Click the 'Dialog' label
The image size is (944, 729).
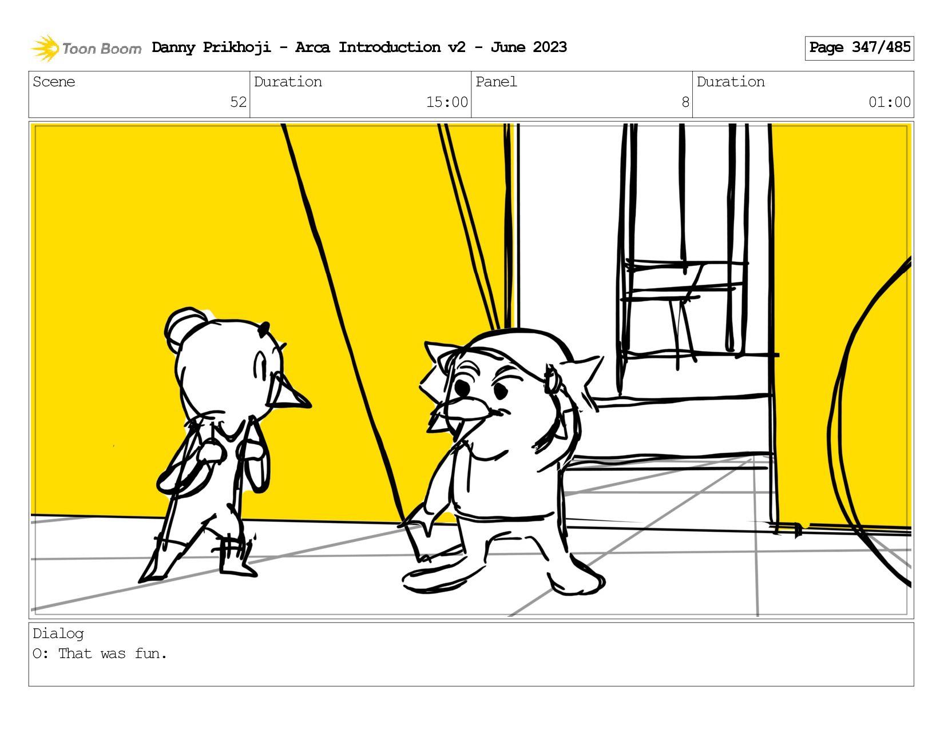[58, 634]
